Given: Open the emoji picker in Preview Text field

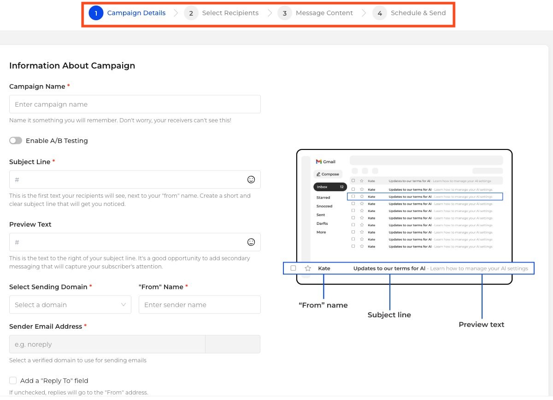Looking at the screenshot, I should pos(251,242).
